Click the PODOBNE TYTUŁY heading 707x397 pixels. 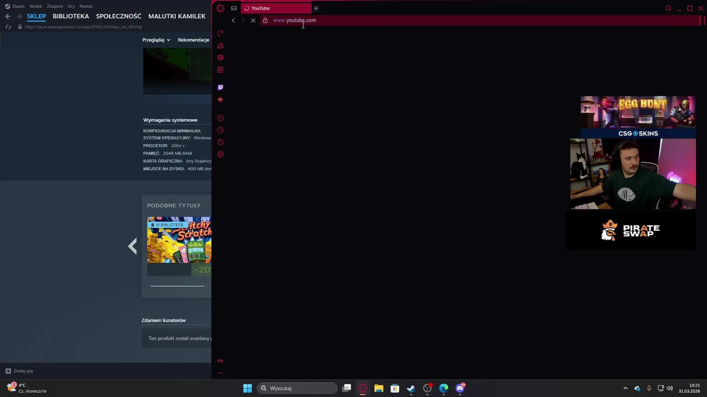[x=174, y=205]
